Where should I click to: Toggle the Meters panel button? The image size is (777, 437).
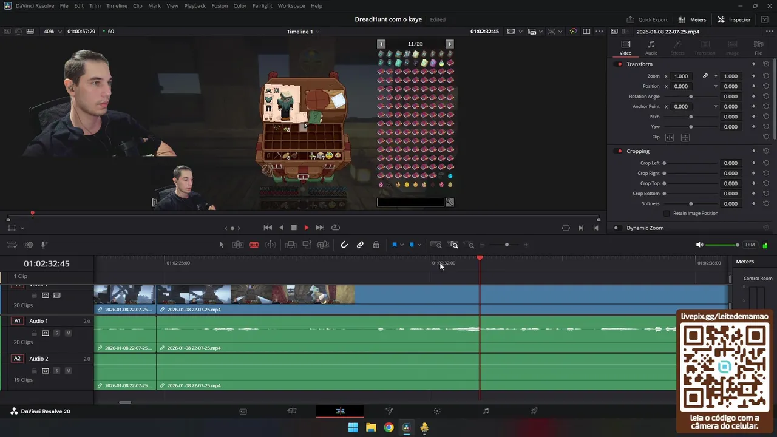[x=692, y=19]
